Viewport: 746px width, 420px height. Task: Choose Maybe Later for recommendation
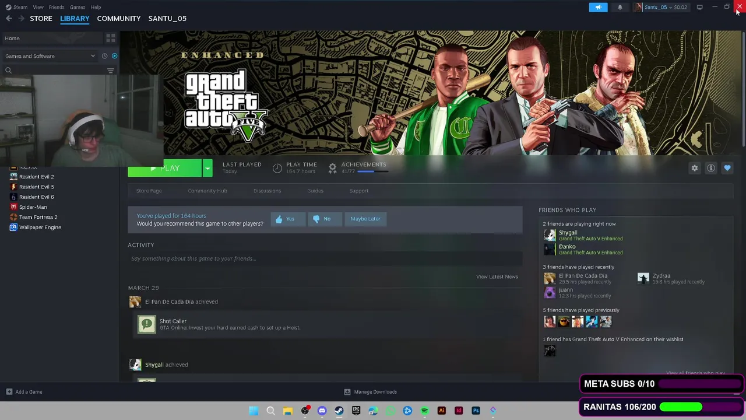[x=365, y=219]
